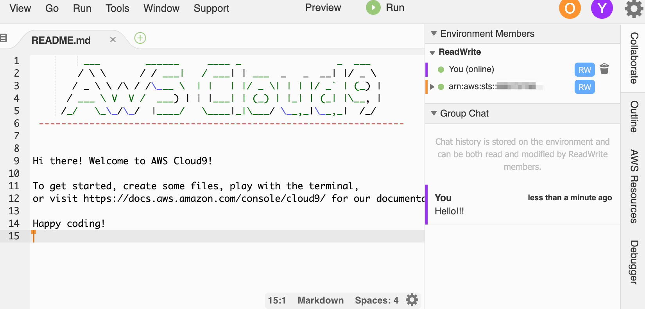
Task: Collapse the Environment Members section
Action: [x=434, y=34]
